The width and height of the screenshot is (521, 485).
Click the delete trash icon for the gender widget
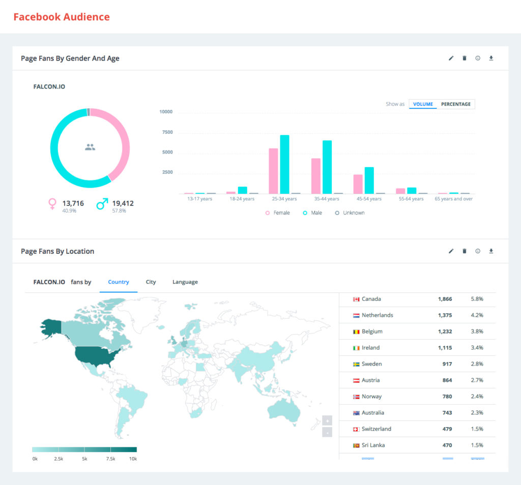pyautogui.click(x=464, y=58)
